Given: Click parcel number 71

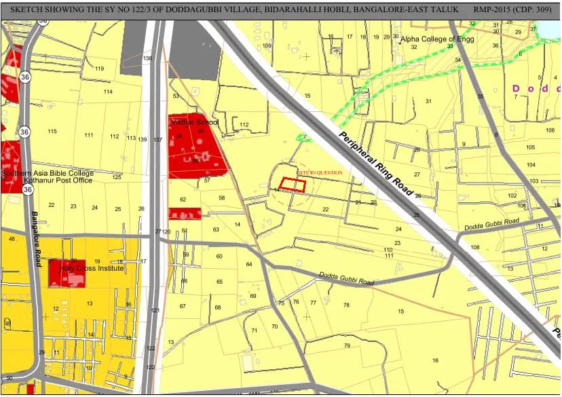Looking at the screenshot, I should tap(254, 330).
